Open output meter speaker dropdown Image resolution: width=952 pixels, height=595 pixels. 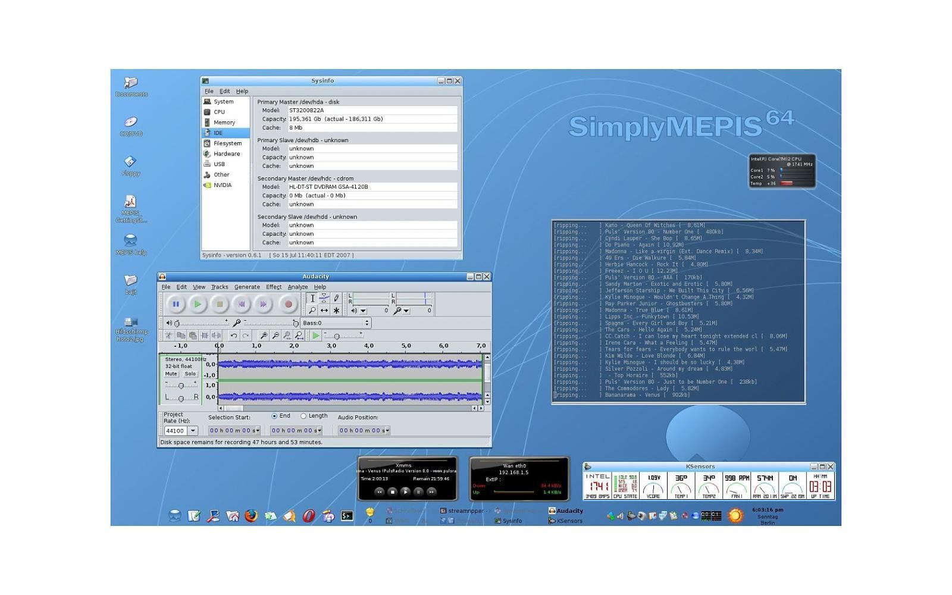pos(363,311)
